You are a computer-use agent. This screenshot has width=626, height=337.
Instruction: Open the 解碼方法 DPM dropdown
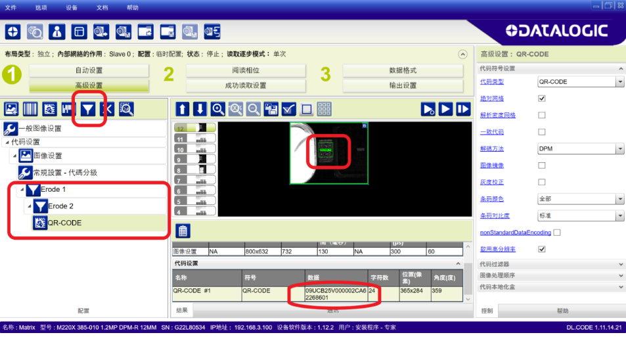click(x=620, y=149)
